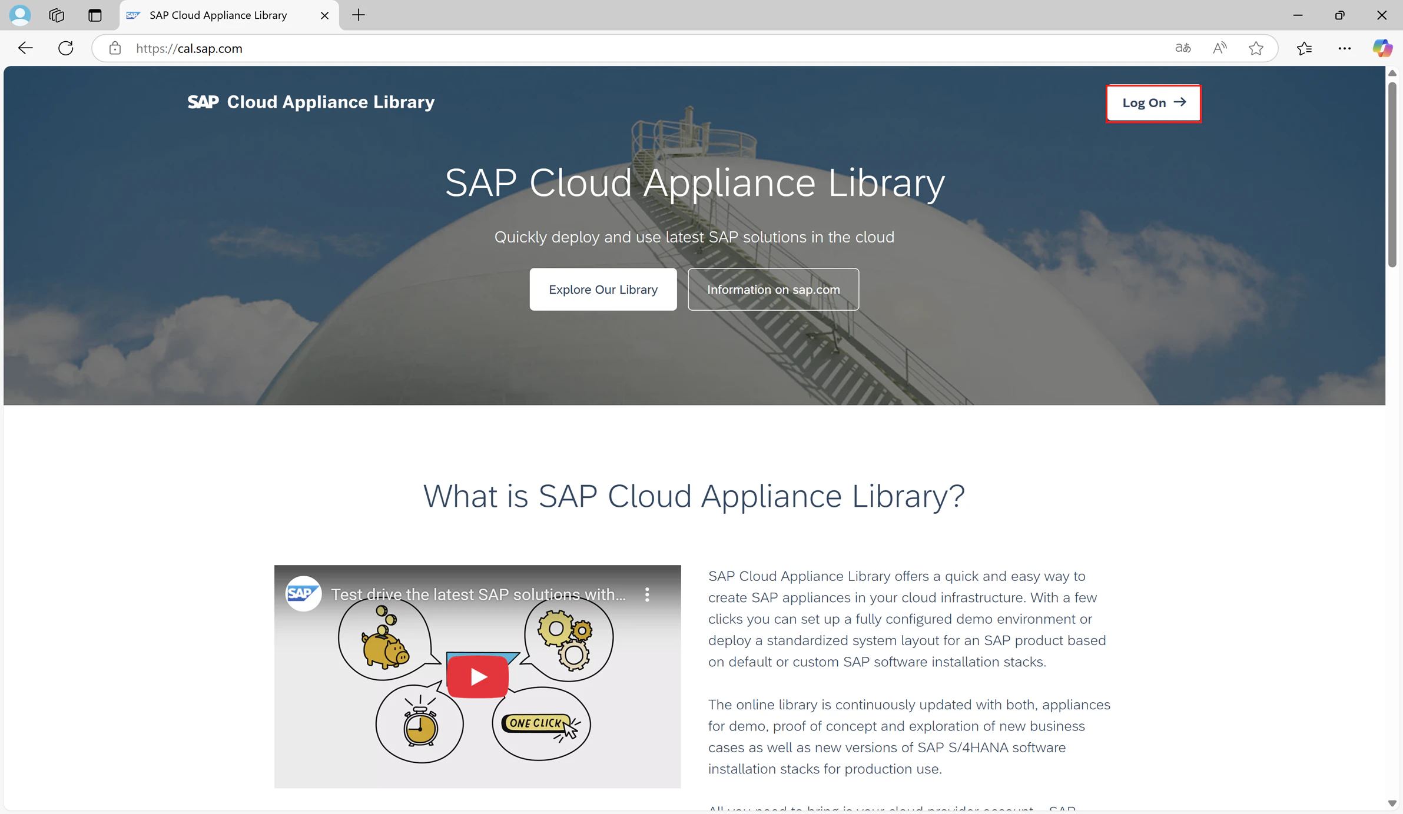Screen dimensions: 1403x814
Task: Select the SAP Cloud Appliance Library tab
Action: 228,15
